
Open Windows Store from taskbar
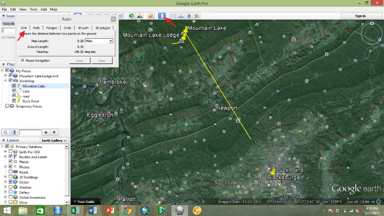(40, 210)
